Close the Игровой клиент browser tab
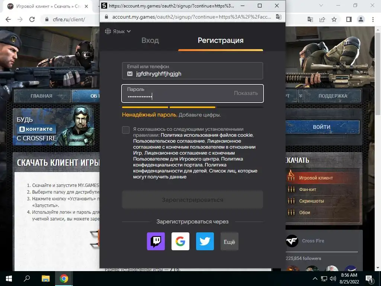381x286 pixels. 86,6
